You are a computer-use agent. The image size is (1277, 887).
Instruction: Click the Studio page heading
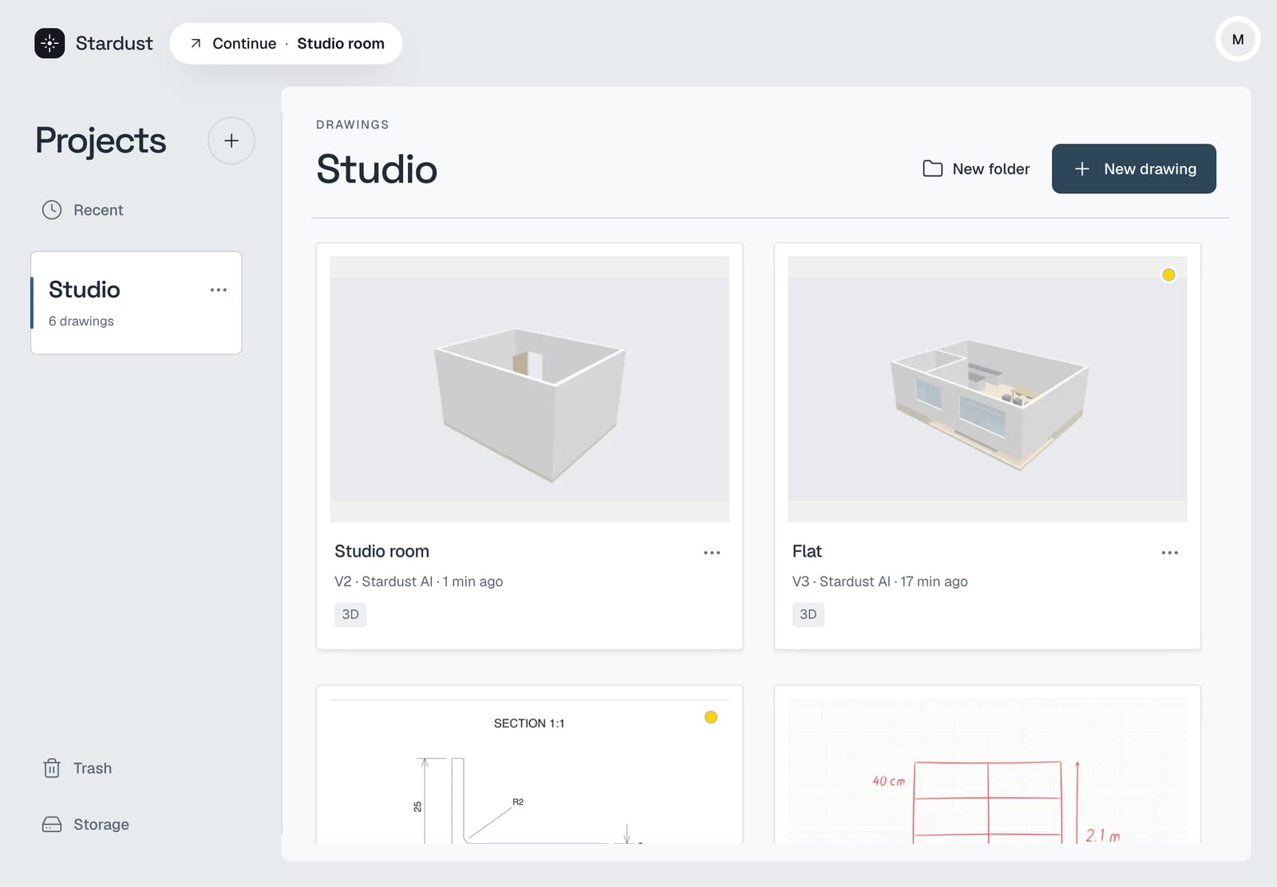pyautogui.click(x=377, y=169)
